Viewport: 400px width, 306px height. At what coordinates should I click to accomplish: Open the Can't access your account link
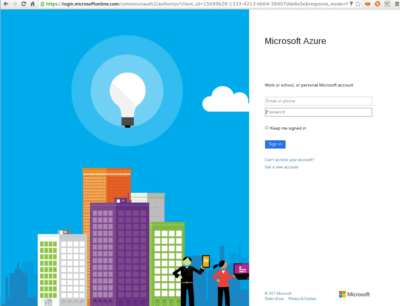[x=290, y=160]
